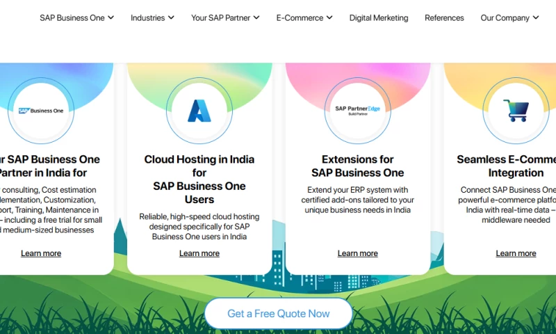Viewport: 556px width, 334px height.
Task: Click the Extensions for SAP Business One heading
Action: (357, 166)
